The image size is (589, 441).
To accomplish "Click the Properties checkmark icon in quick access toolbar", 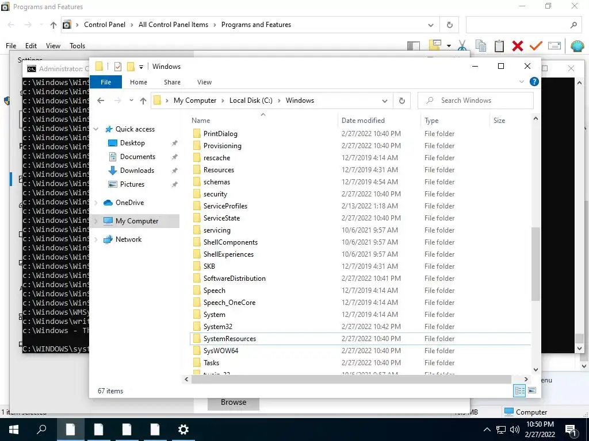I will pos(117,67).
